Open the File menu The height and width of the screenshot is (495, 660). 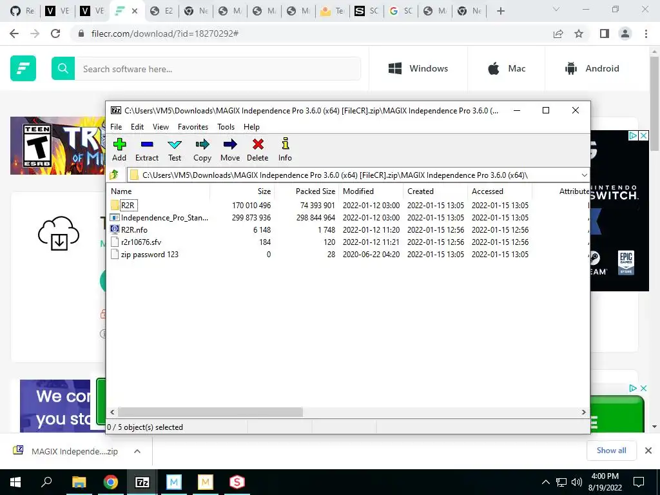click(x=116, y=127)
